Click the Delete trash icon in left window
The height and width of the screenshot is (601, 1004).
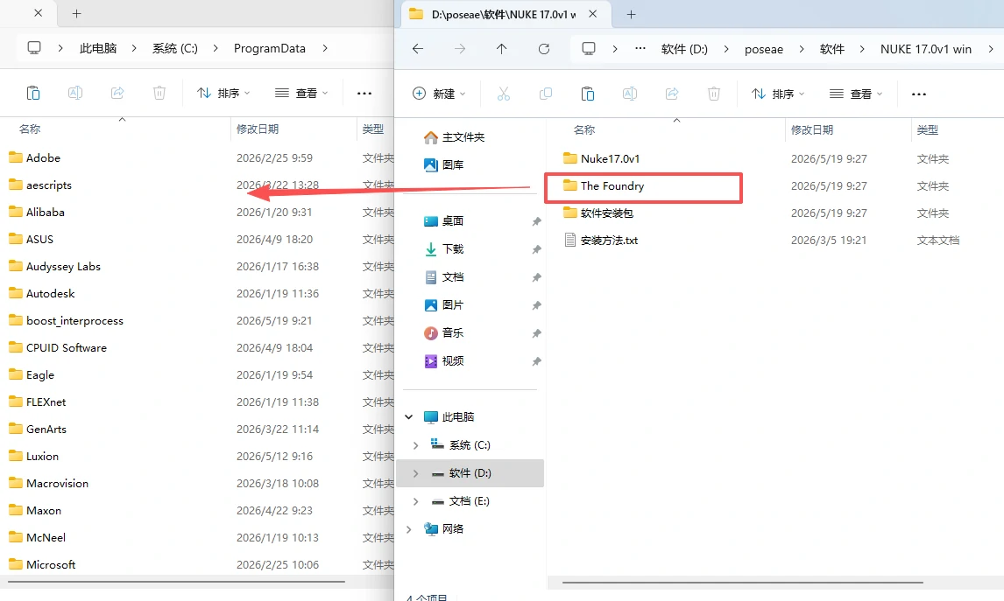tap(159, 94)
